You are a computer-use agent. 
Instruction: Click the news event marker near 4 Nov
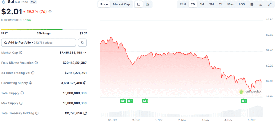coord(243,101)
